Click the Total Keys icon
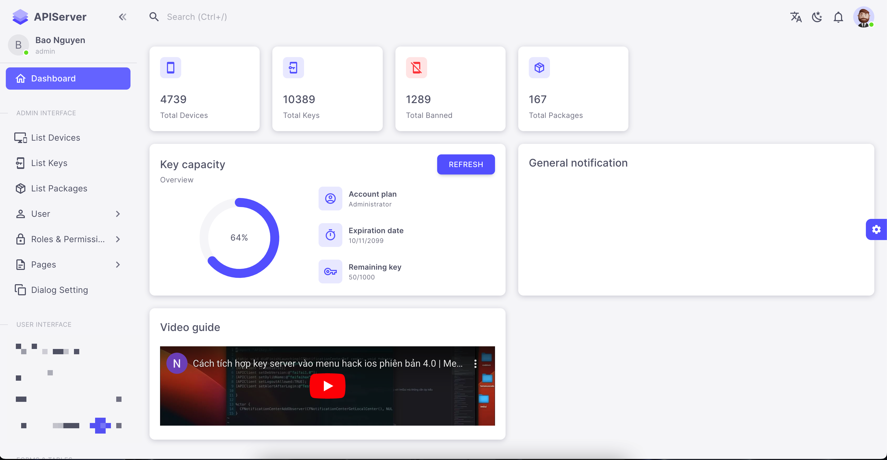Image resolution: width=887 pixels, height=460 pixels. [293, 67]
